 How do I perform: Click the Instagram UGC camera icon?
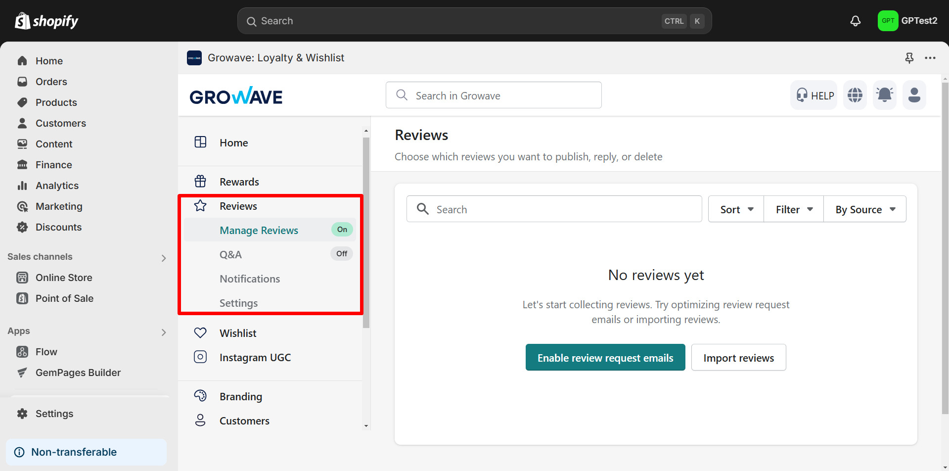coord(200,357)
